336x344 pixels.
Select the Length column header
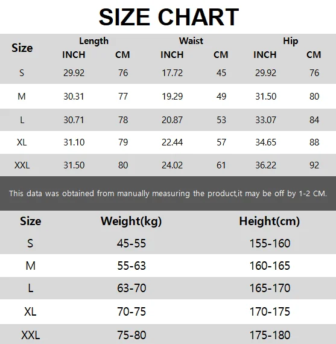(94, 41)
